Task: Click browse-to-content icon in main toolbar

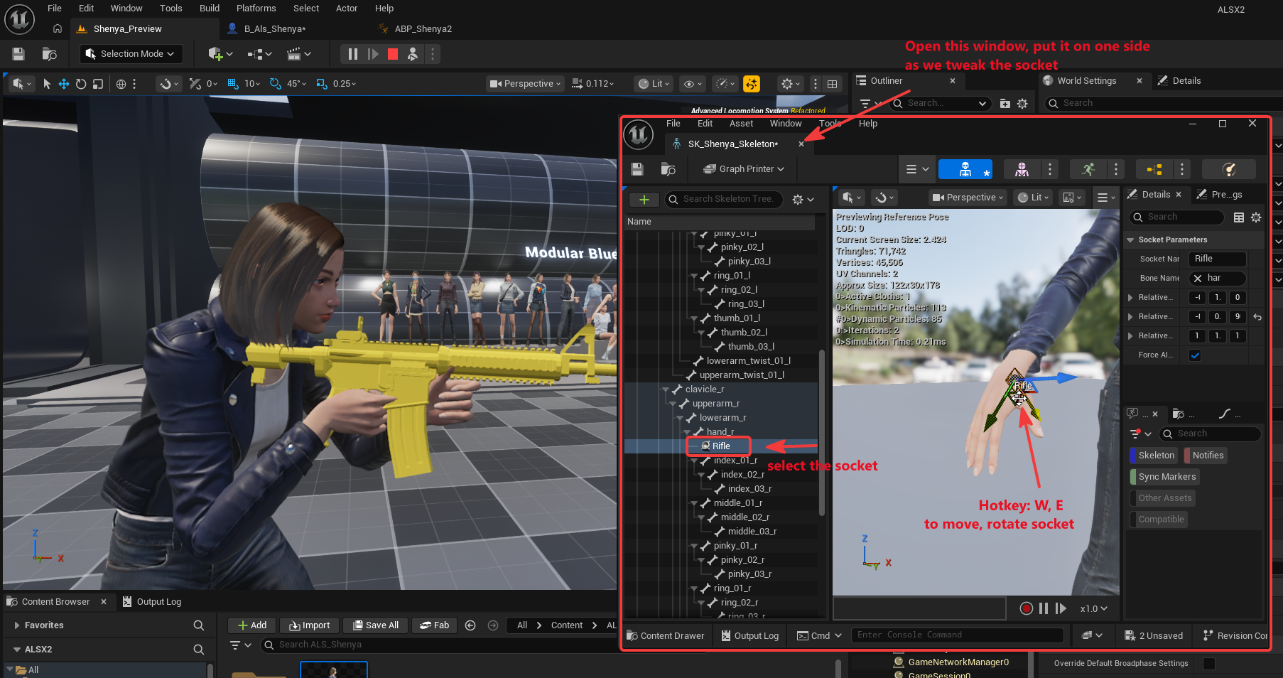Action: click(x=49, y=54)
